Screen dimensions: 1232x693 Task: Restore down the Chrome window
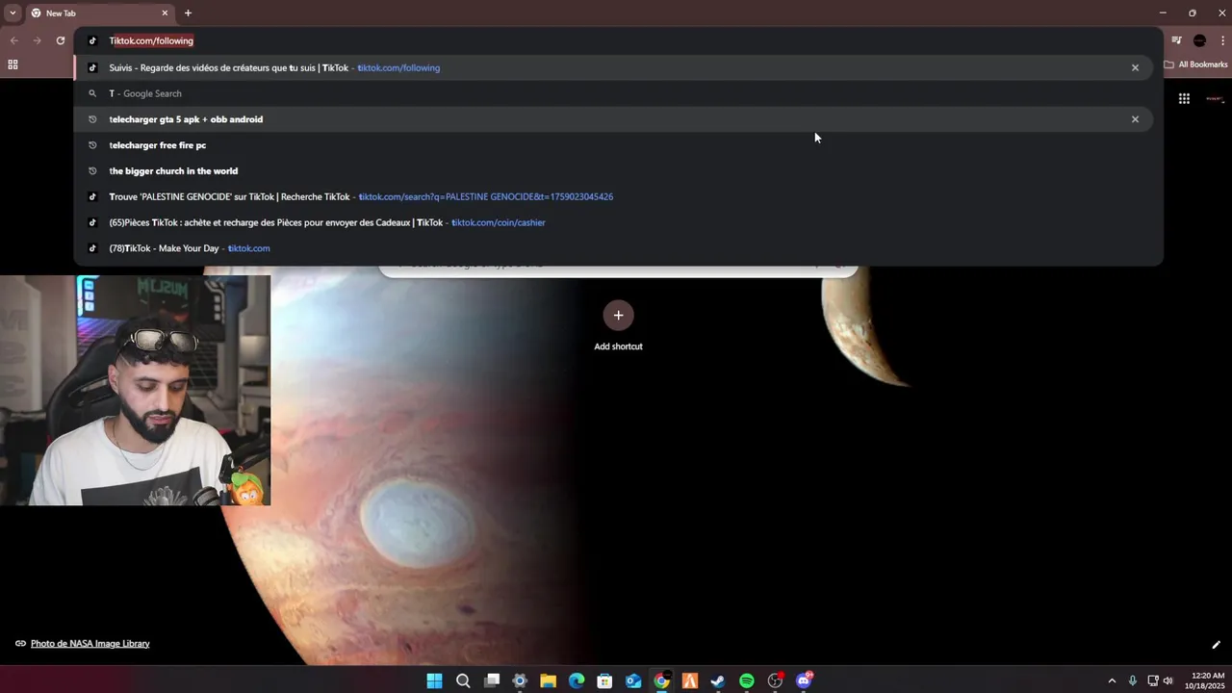[1193, 13]
